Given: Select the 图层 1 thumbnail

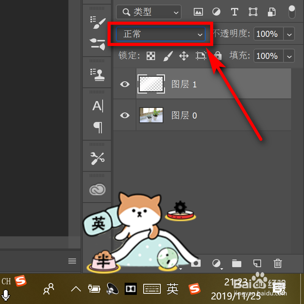Looking at the screenshot, I should (151, 84).
